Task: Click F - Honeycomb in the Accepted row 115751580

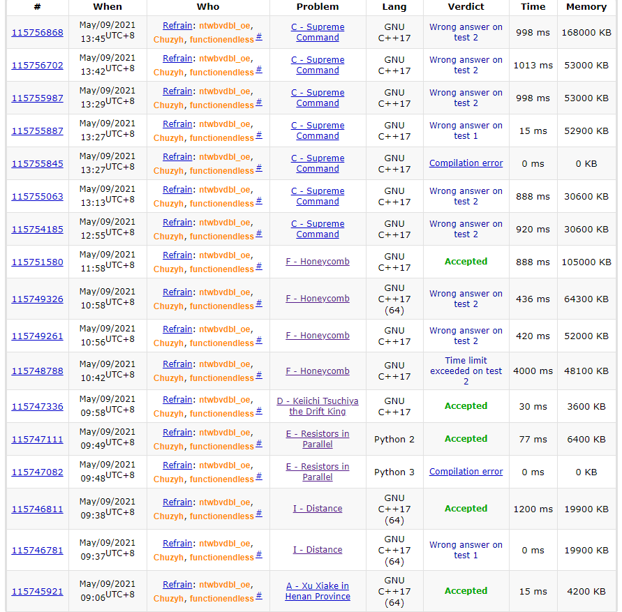Action: click(x=318, y=262)
